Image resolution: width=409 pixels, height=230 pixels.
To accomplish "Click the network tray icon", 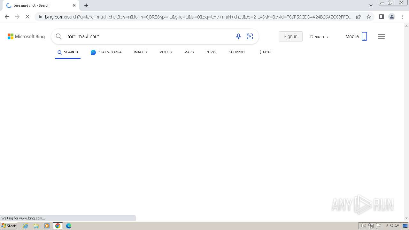I will coord(371,226).
